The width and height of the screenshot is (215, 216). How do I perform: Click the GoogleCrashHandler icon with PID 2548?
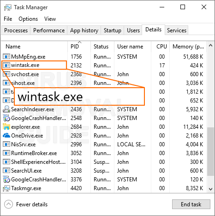6,118
